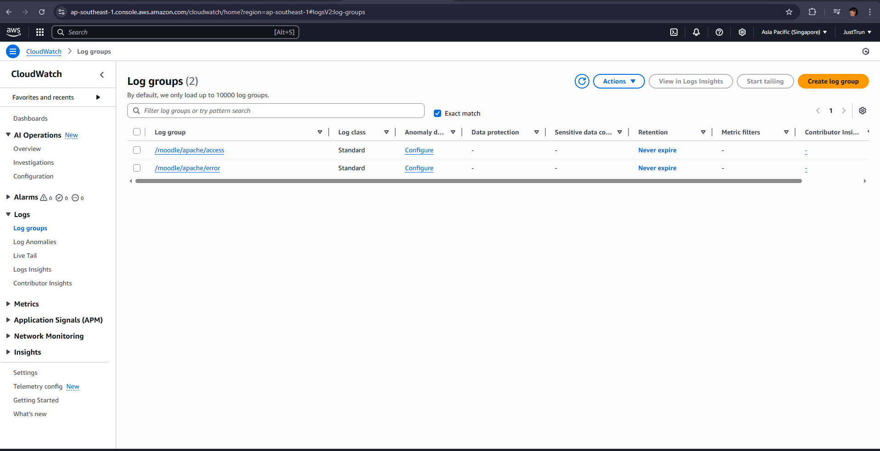The height and width of the screenshot is (451, 880).
Task: Check the /moodle/apache/error row
Action: click(x=137, y=168)
